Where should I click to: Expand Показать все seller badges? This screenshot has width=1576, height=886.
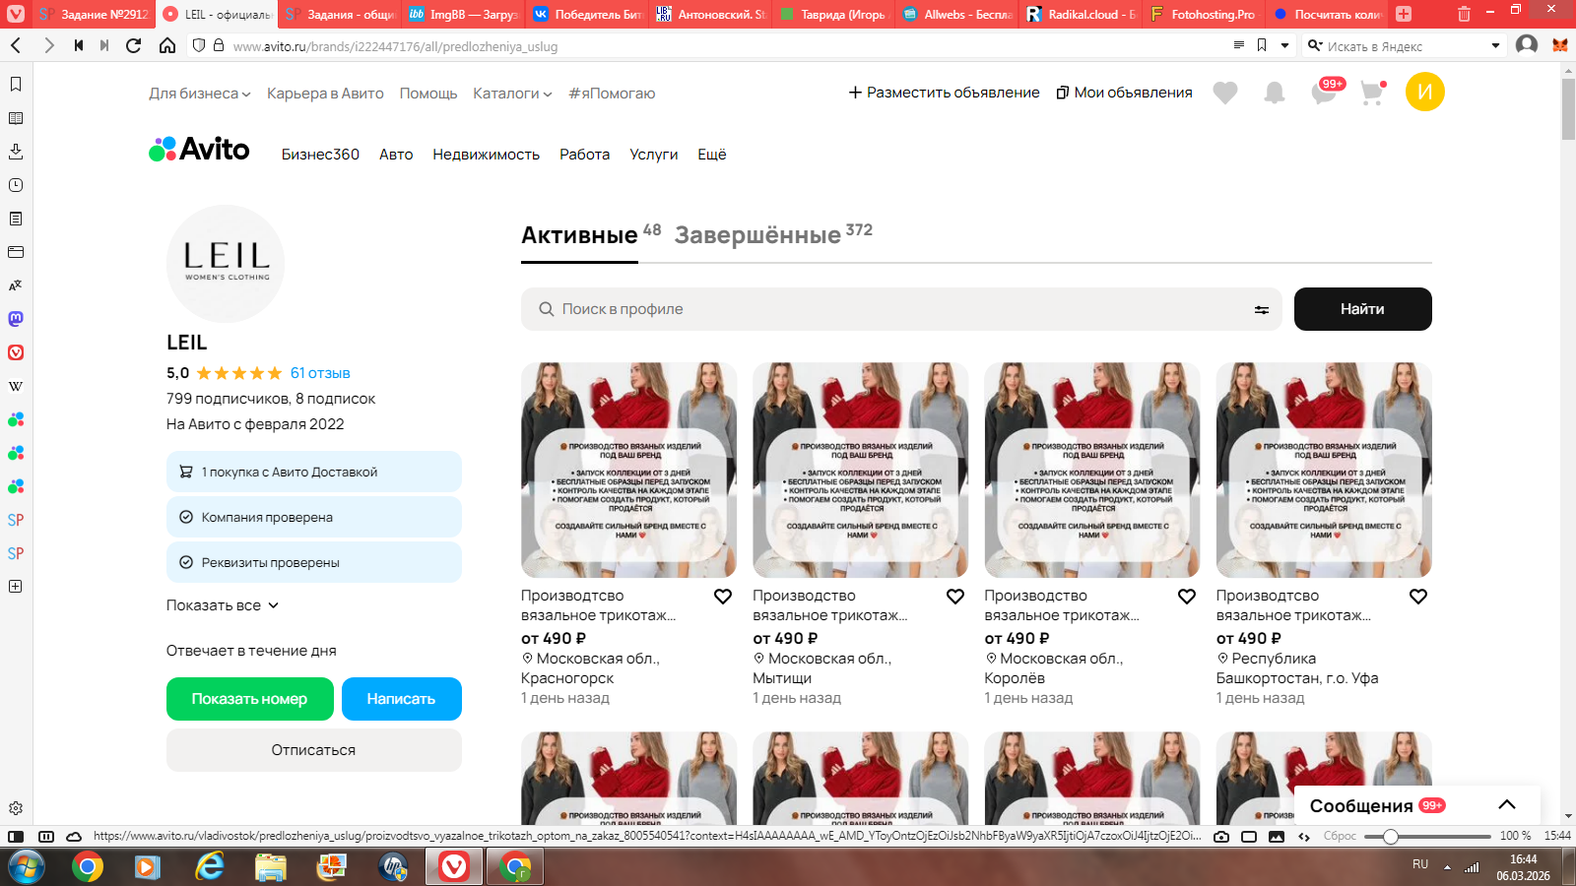coord(223,605)
